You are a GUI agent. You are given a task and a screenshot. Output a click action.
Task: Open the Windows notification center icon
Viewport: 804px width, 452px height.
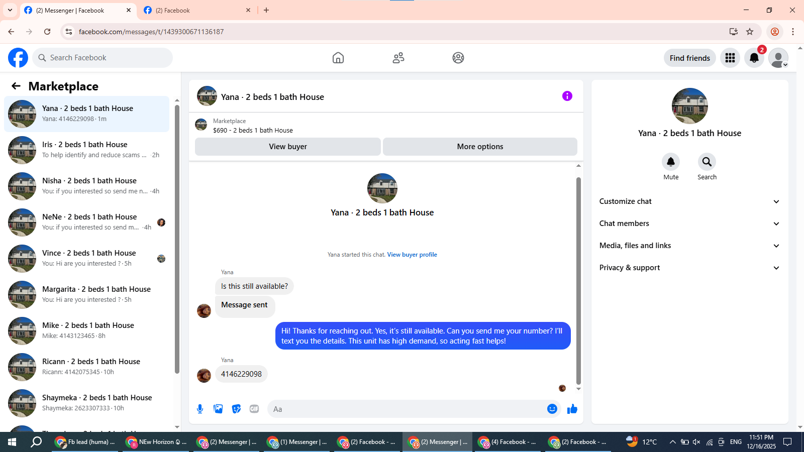pyautogui.click(x=788, y=442)
